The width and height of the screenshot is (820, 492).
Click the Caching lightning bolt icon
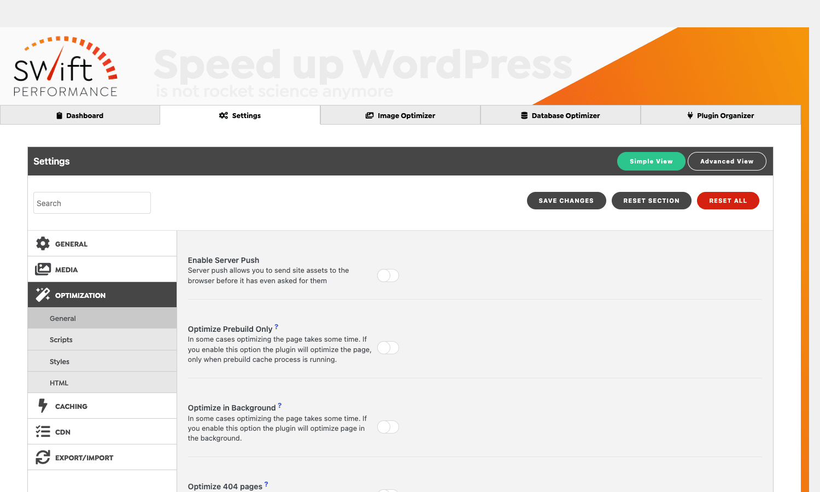click(x=43, y=406)
